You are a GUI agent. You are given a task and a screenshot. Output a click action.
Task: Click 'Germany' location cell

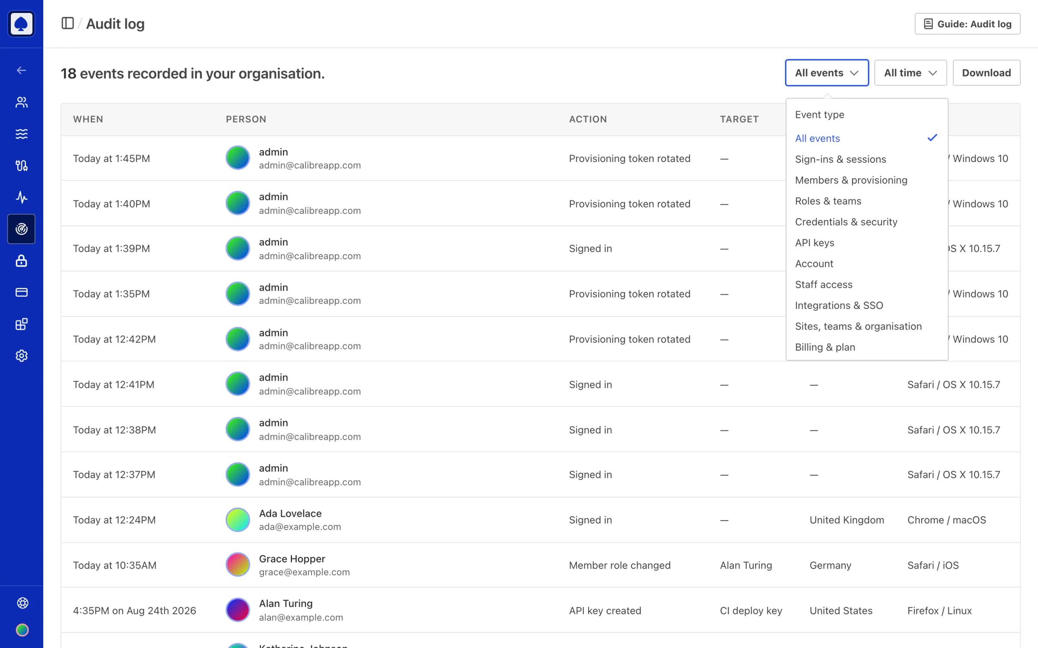point(830,565)
